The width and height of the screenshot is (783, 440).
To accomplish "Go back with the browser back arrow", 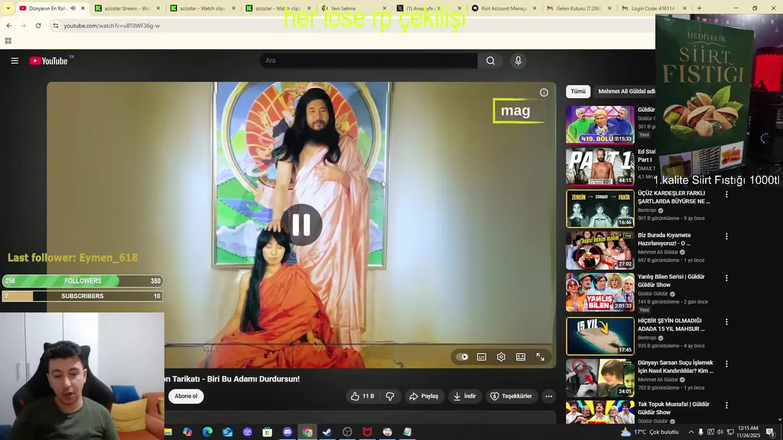I will [9, 26].
